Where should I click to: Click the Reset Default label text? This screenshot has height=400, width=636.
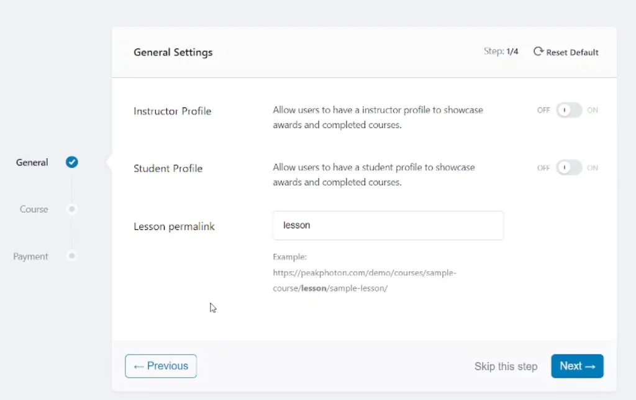coord(572,52)
